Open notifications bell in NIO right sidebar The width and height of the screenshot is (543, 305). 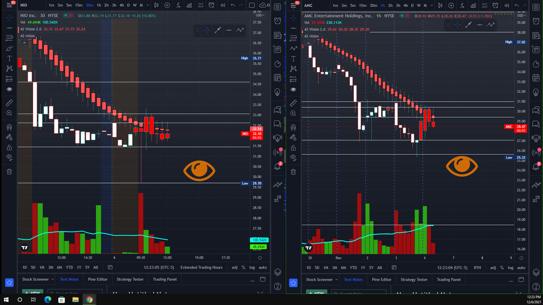[278, 166]
